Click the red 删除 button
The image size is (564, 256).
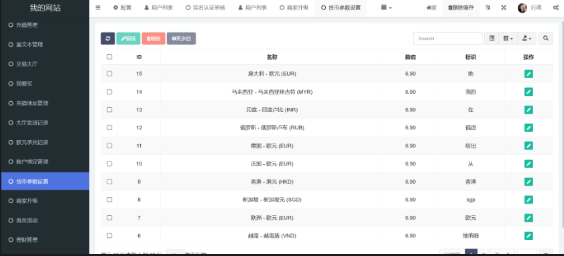[153, 38]
